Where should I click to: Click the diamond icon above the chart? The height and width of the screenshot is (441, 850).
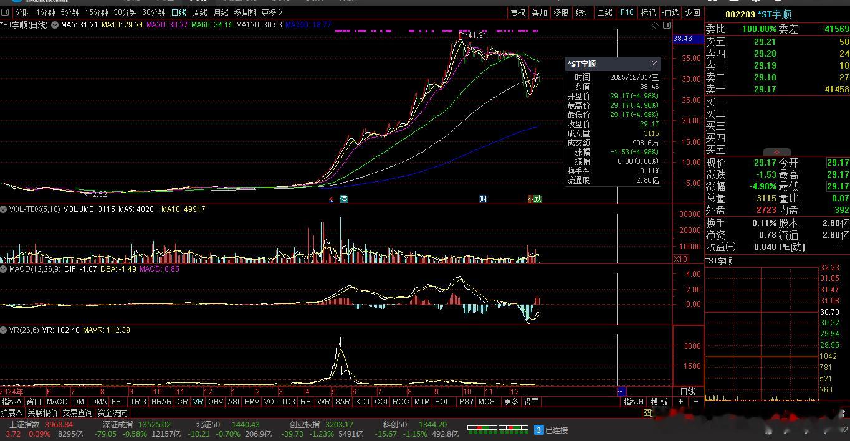pyautogui.click(x=655, y=25)
